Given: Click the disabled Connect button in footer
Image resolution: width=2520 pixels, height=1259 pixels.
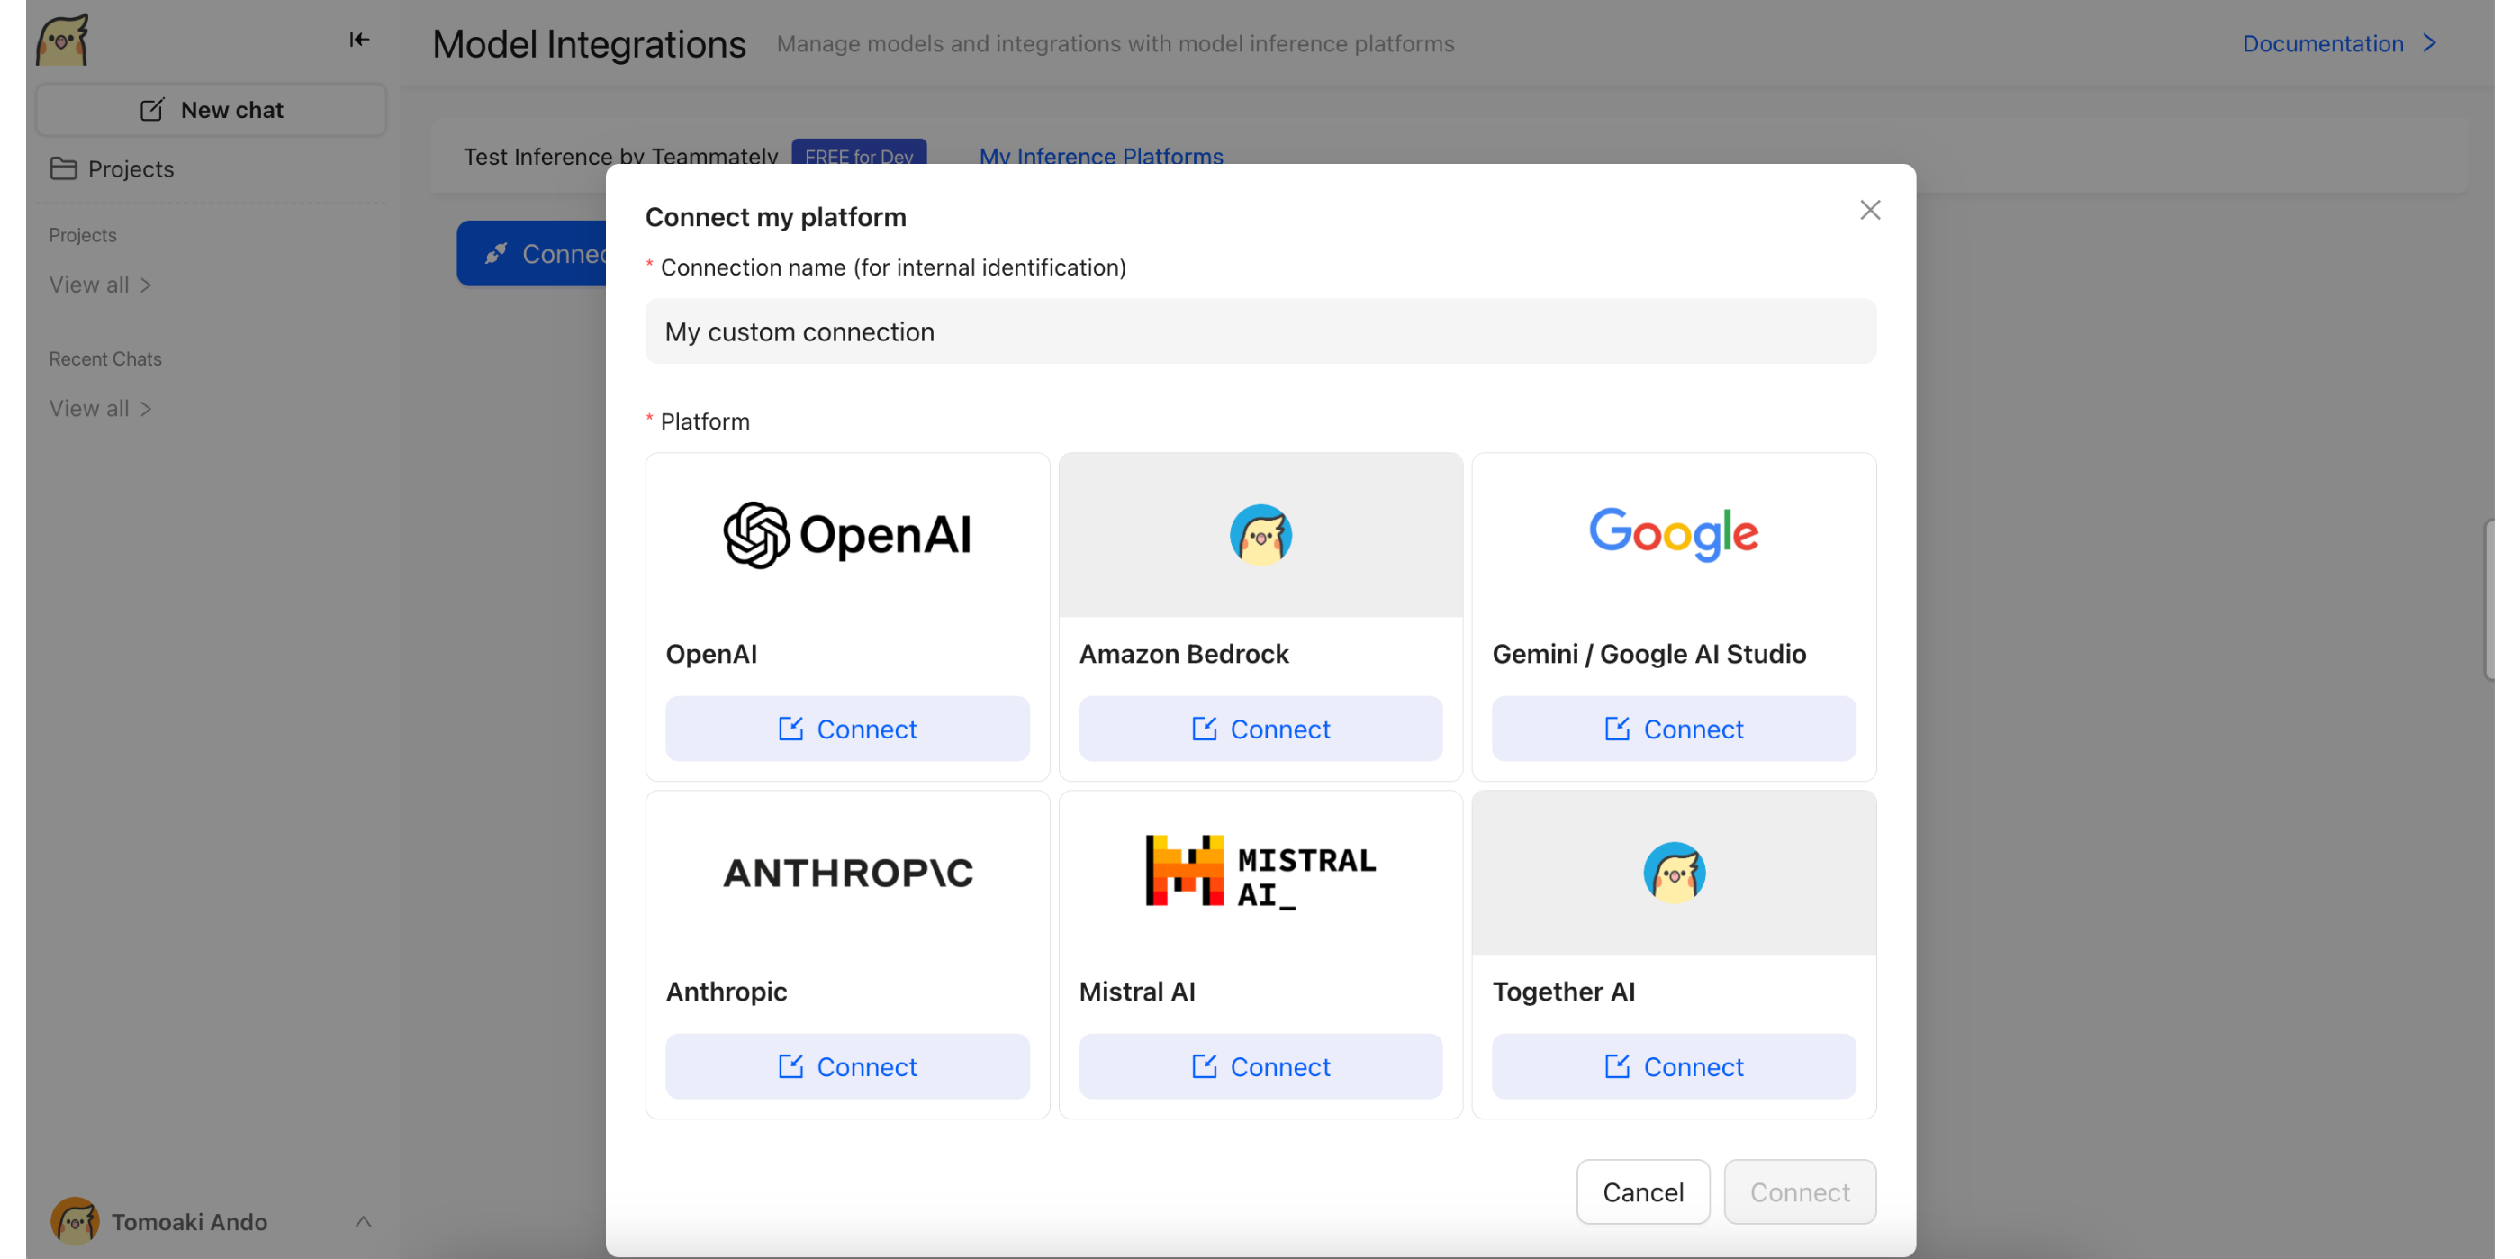Looking at the screenshot, I should point(1799,1191).
